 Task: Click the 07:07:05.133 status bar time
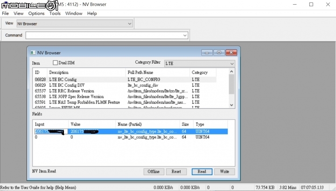point(312,187)
